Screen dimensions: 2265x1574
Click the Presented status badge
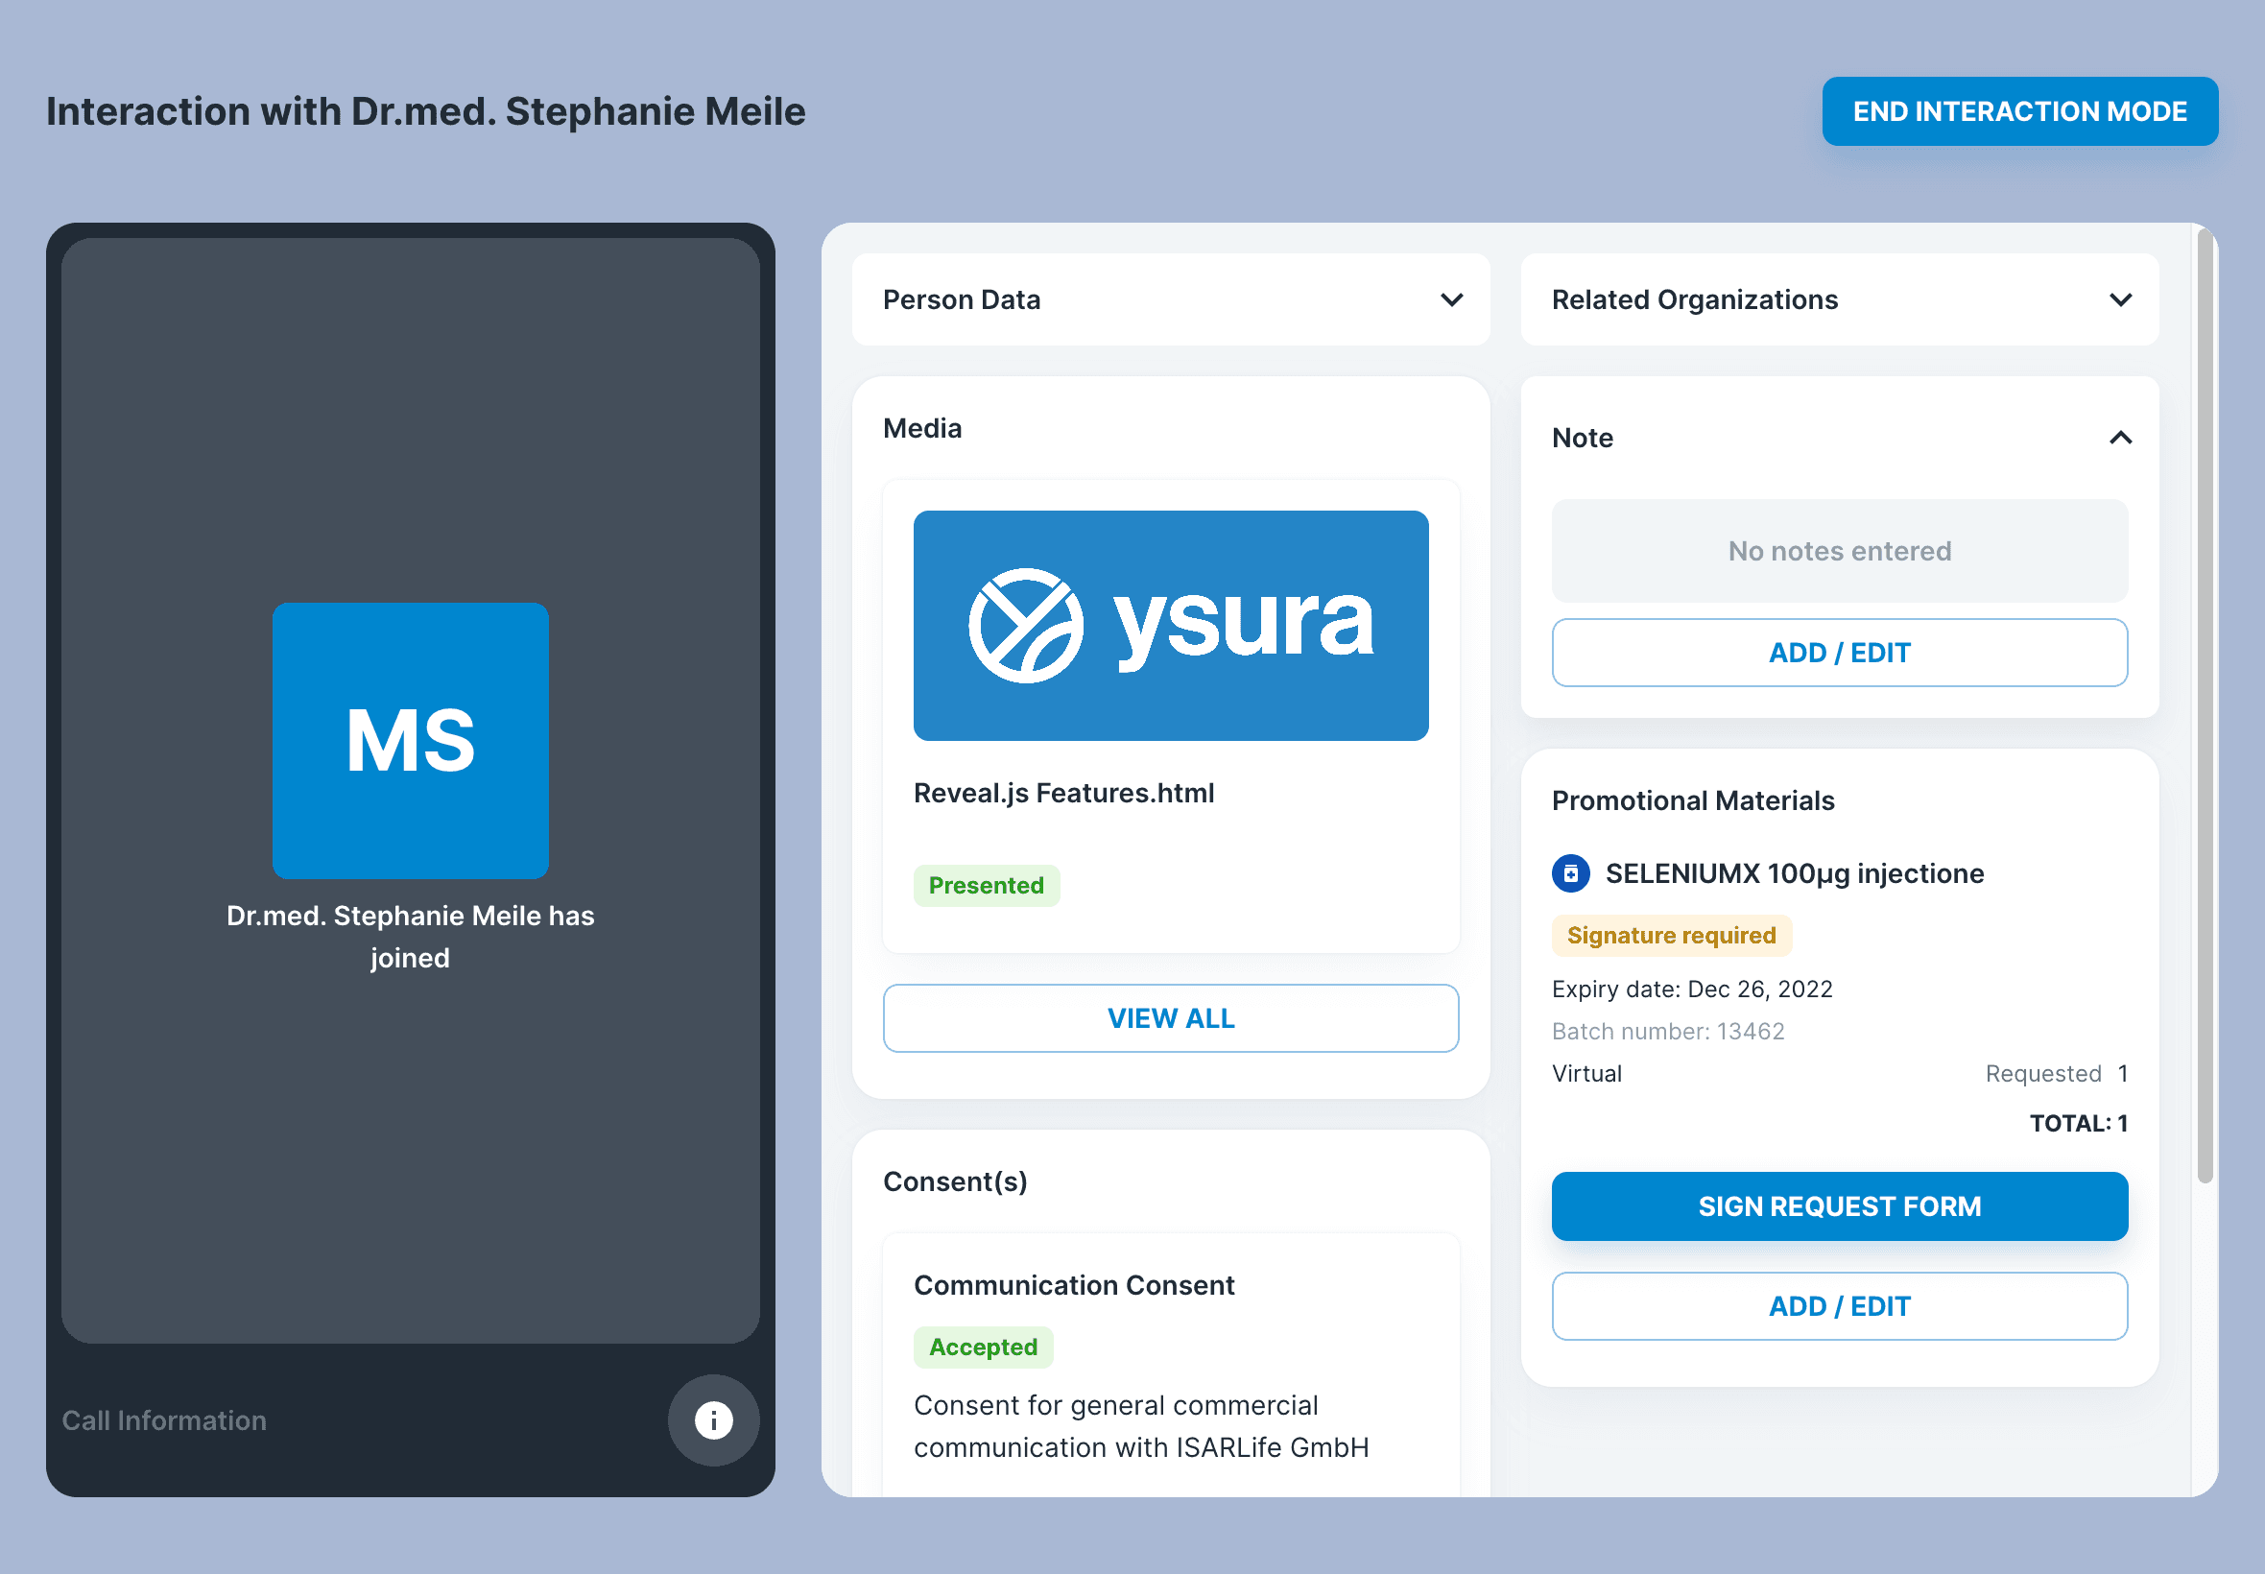point(986,885)
